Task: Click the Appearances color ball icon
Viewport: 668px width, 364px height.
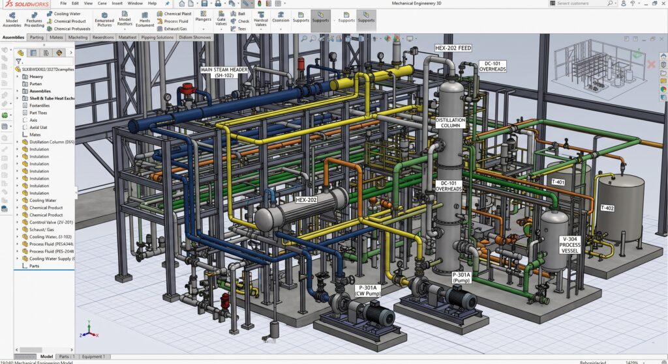Action: (x=387, y=38)
